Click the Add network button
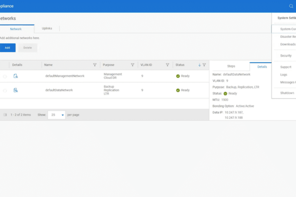Viewport: 296px width, 197px height. tap(8, 47)
